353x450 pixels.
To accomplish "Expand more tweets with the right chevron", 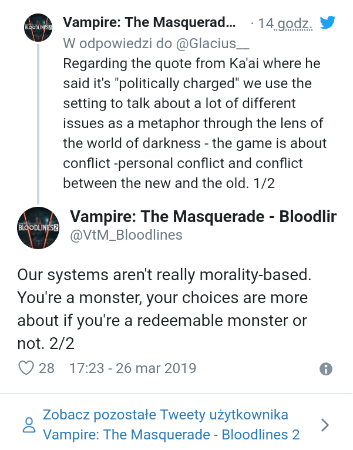I will [325, 425].
